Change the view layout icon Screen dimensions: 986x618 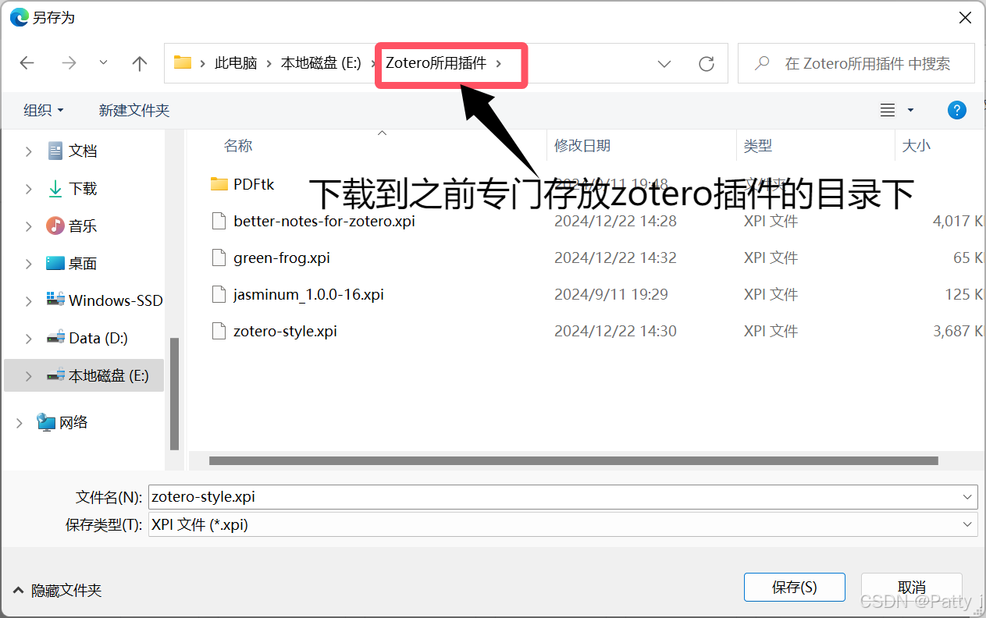click(888, 110)
